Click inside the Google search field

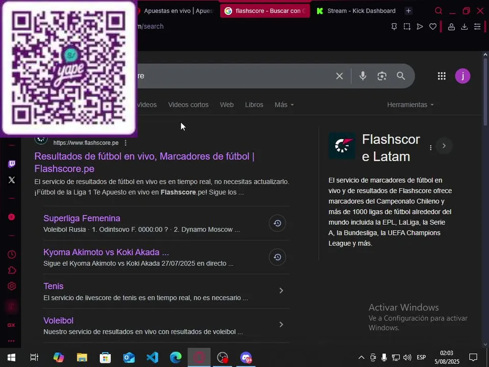[x=234, y=76]
